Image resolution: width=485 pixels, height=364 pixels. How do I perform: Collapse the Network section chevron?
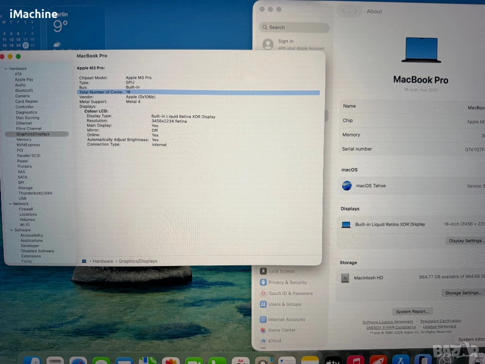[10, 204]
